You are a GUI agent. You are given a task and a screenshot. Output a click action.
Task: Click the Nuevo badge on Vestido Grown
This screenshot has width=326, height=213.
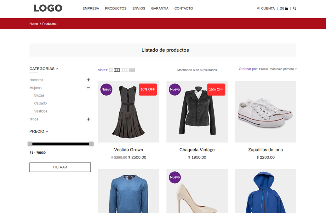[106, 89]
